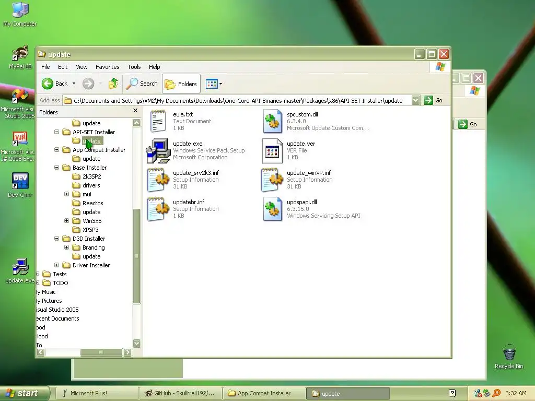Screen dimensions: 535x401
Task: Open the Search pane
Action: (x=142, y=84)
